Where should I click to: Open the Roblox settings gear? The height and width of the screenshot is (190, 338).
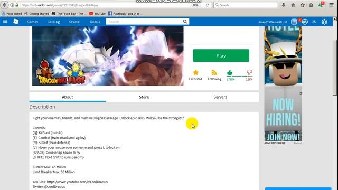tap(324, 22)
